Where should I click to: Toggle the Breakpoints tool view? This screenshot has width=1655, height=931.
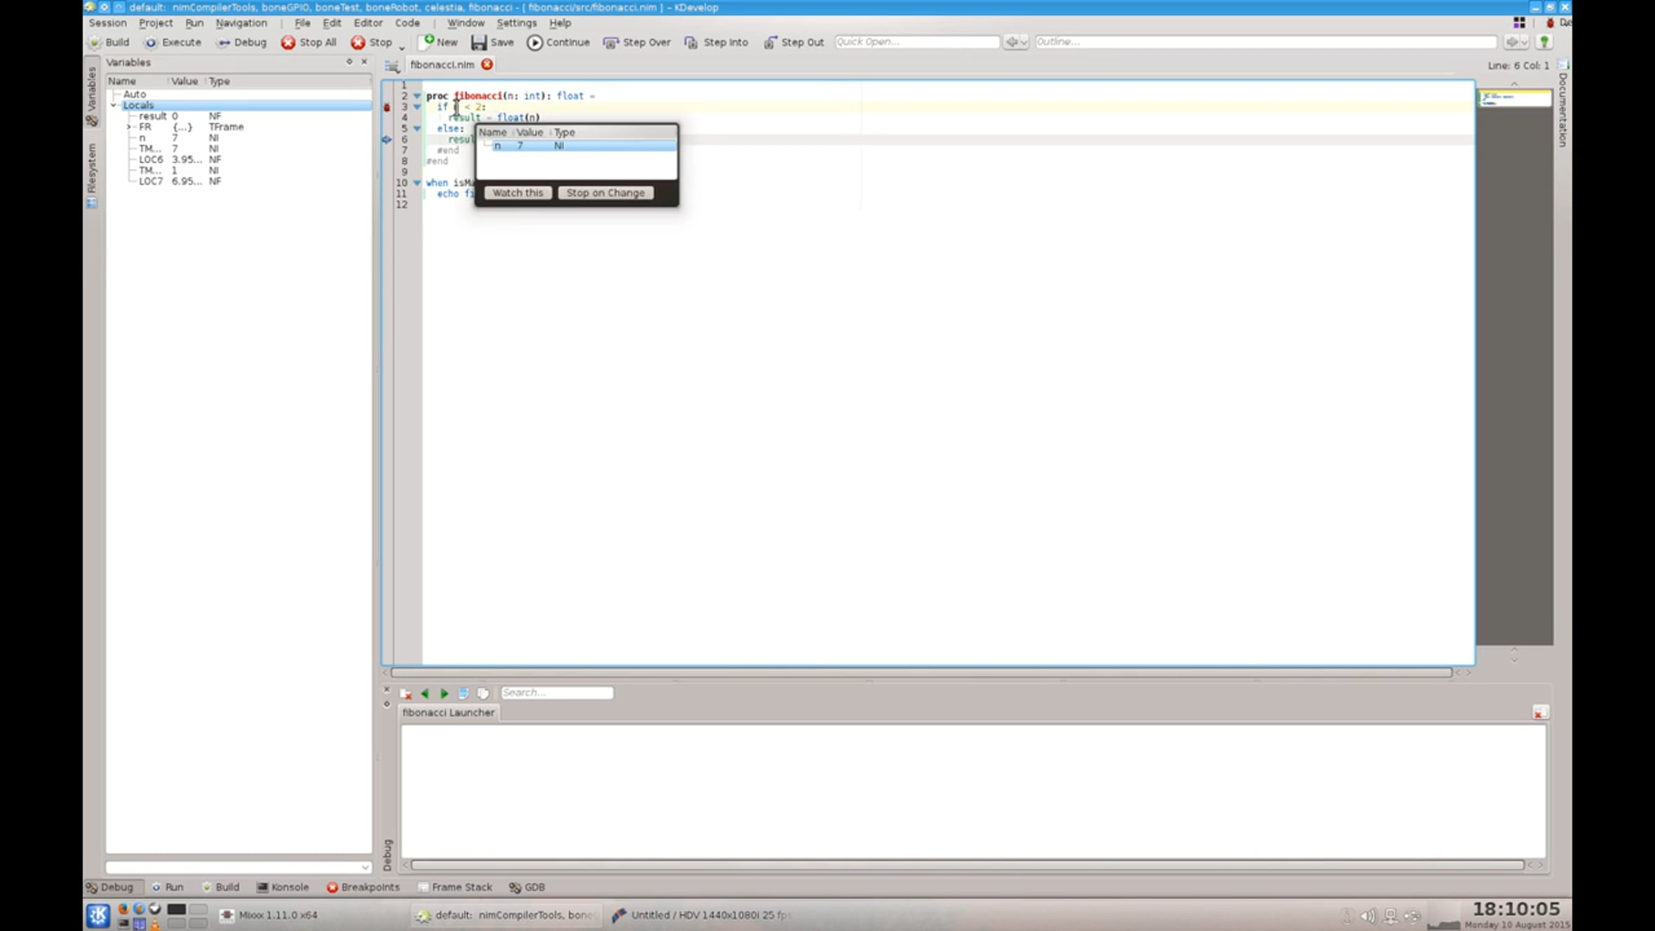pyautogui.click(x=363, y=887)
